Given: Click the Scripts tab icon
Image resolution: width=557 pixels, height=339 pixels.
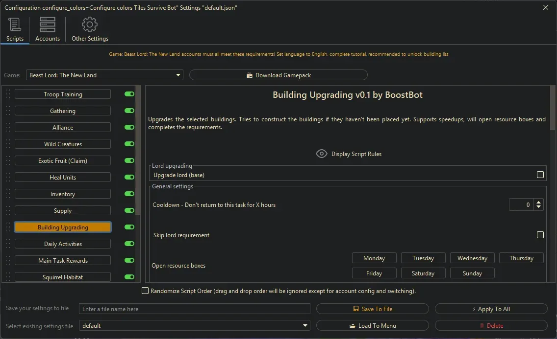Looking at the screenshot, I should pos(14,24).
